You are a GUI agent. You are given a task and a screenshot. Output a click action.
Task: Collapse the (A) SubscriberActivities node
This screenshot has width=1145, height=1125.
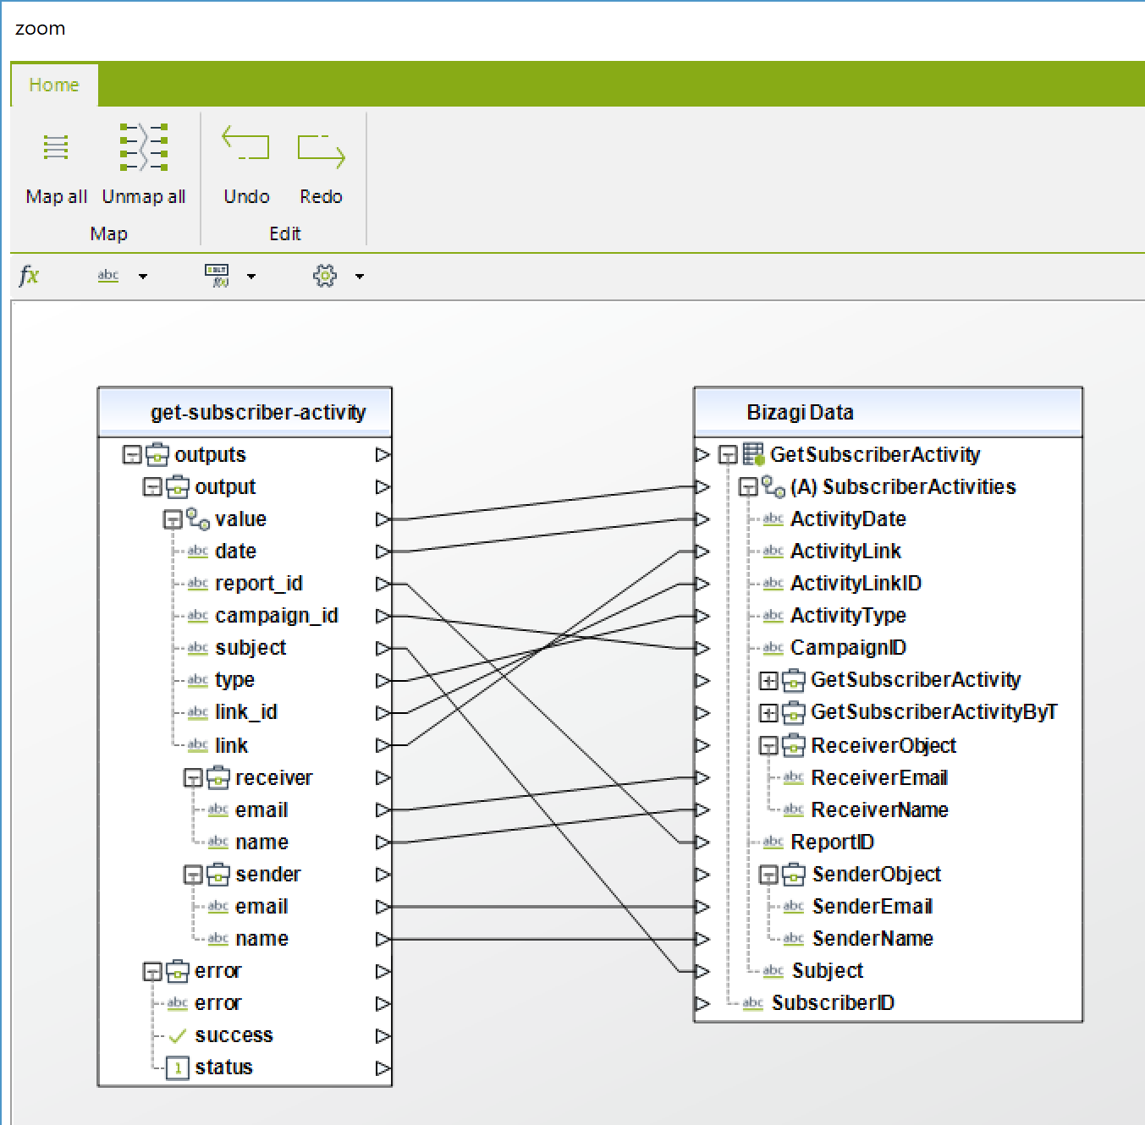(x=748, y=487)
